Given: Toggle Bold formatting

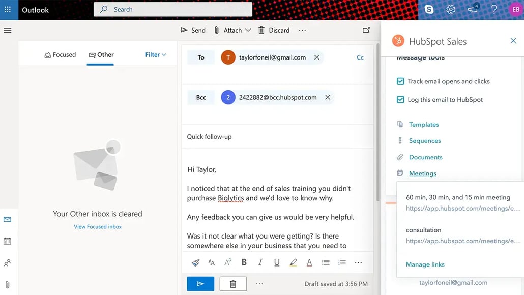Looking at the screenshot, I should coord(244,262).
